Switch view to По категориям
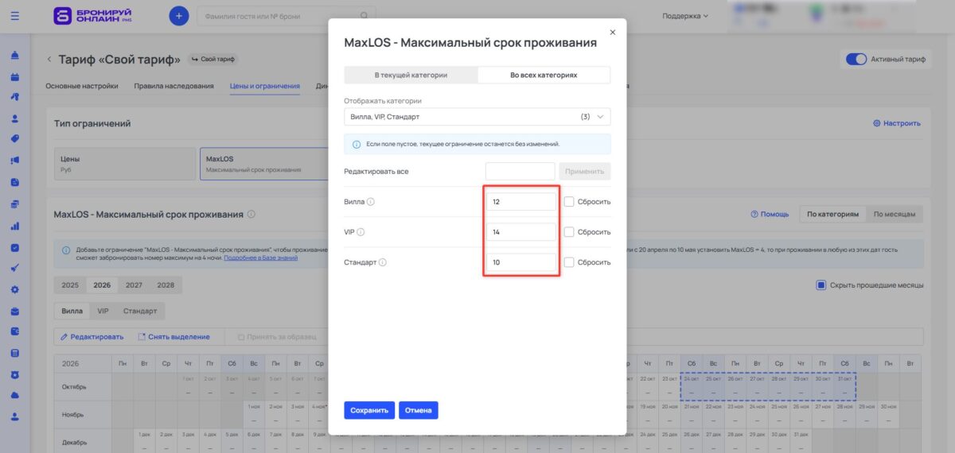The image size is (955, 453). click(x=832, y=215)
